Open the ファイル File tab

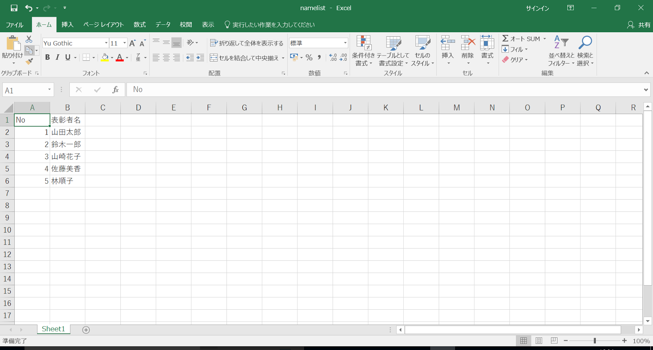pos(15,25)
